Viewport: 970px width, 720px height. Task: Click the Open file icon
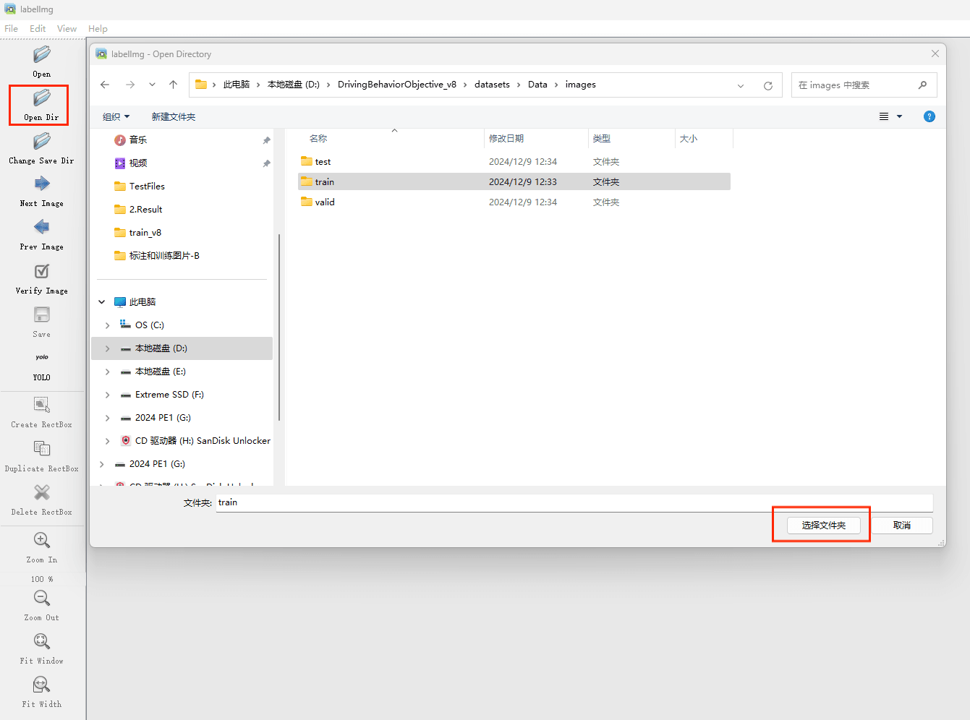click(x=41, y=55)
